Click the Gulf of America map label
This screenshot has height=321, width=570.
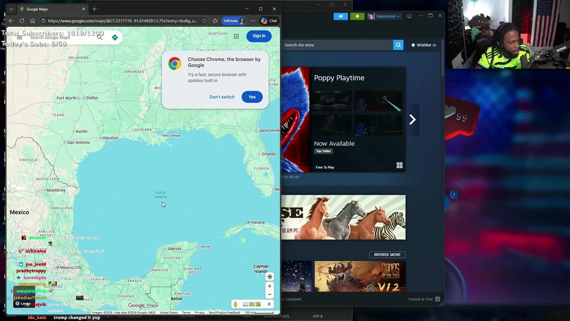(x=161, y=195)
